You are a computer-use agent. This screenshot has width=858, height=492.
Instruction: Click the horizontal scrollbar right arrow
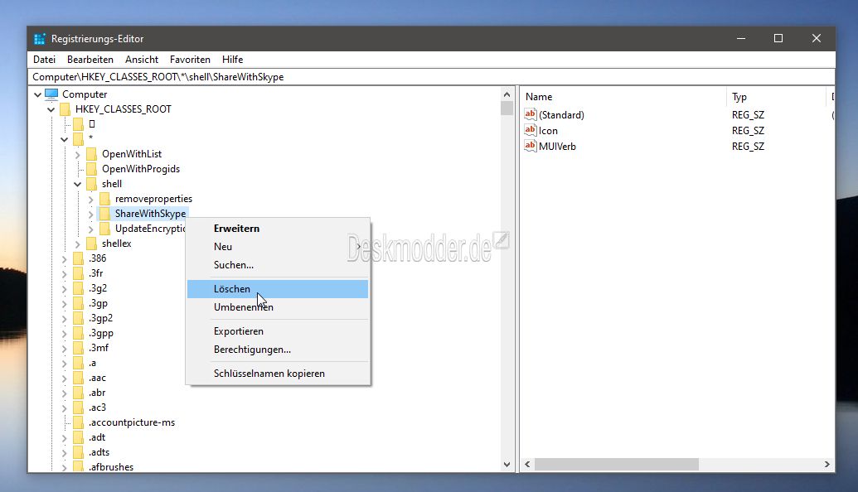pos(826,464)
